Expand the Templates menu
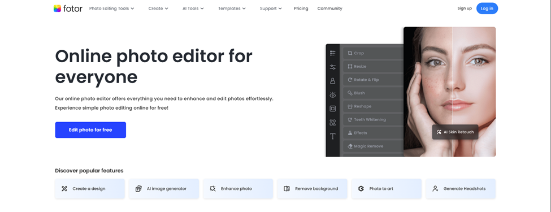Viewport: 551px width, 212px height. (232, 8)
